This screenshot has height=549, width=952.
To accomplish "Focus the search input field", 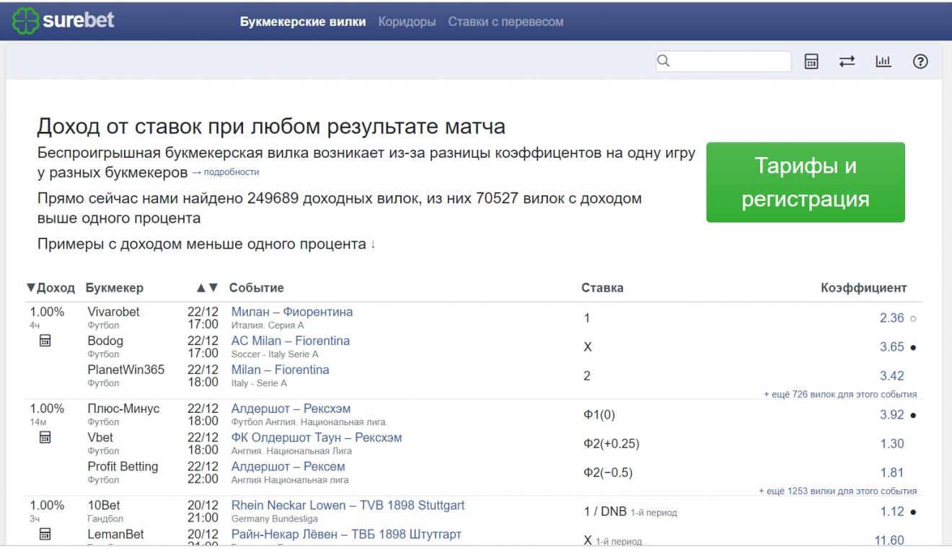I will (723, 62).
